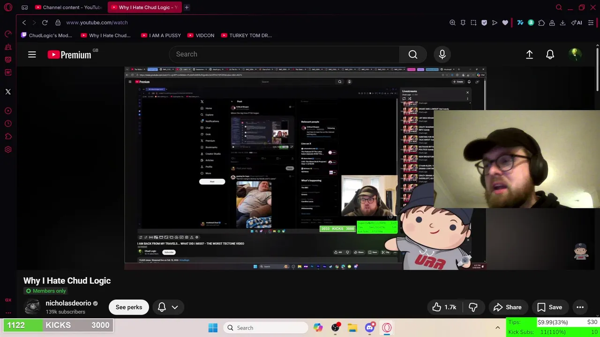Image resolution: width=600 pixels, height=337 pixels.
Task: Open the profile person toolbar icon
Action: [x=552, y=22]
